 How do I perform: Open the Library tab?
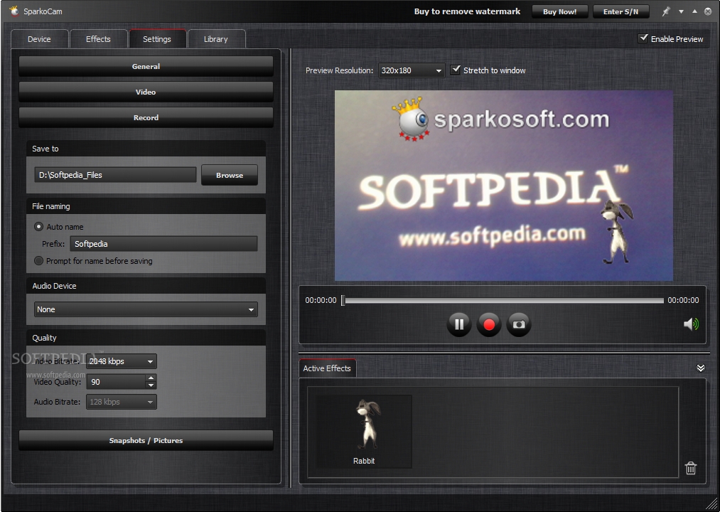(x=216, y=39)
